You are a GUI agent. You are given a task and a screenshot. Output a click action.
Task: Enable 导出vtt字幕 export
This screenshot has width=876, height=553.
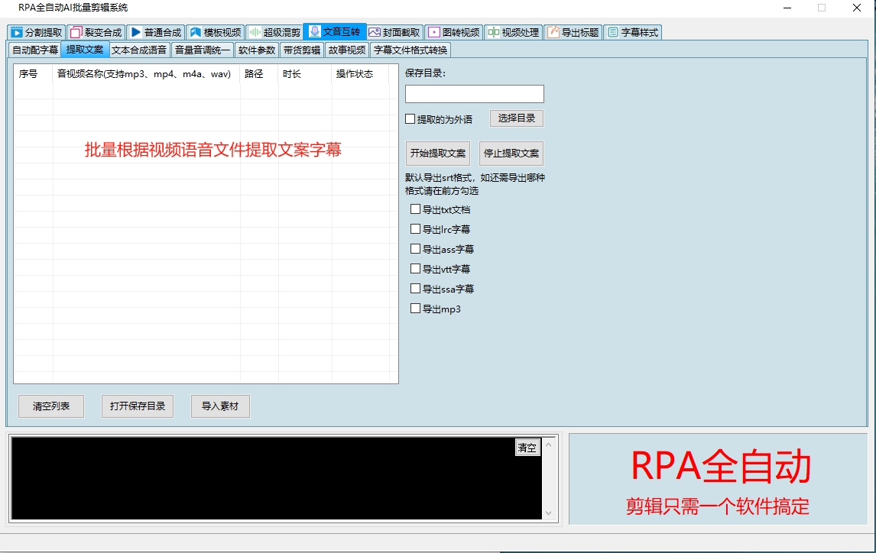416,269
